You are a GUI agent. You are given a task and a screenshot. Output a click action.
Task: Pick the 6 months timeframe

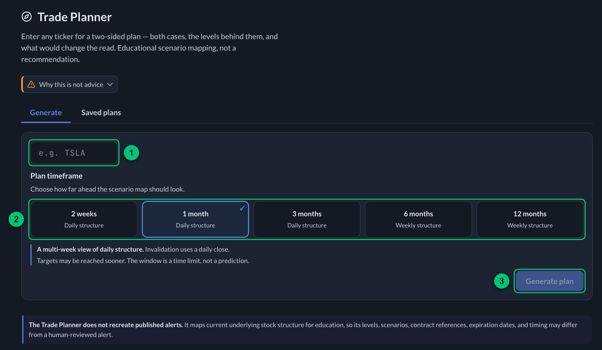[x=418, y=219]
